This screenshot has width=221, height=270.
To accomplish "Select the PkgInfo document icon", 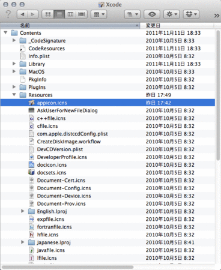I will (x=23, y=79).
